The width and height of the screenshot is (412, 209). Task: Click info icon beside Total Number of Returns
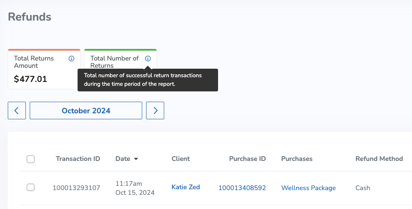[x=148, y=59]
